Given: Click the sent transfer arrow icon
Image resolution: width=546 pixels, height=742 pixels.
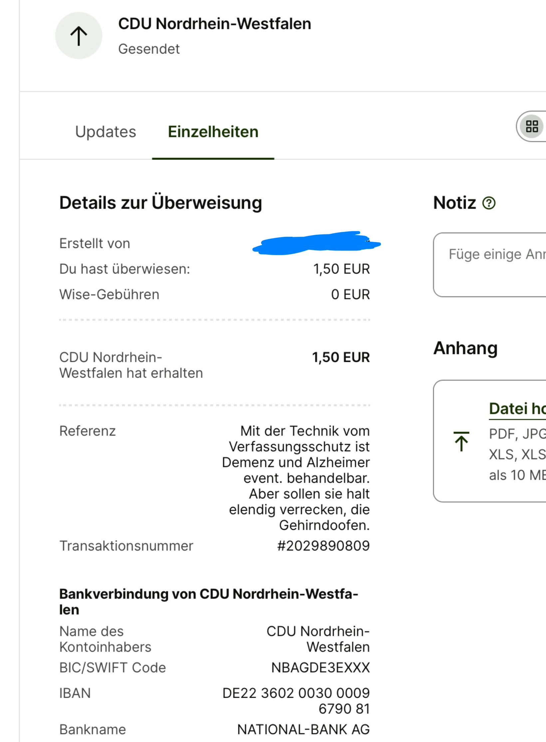Looking at the screenshot, I should (x=79, y=36).
